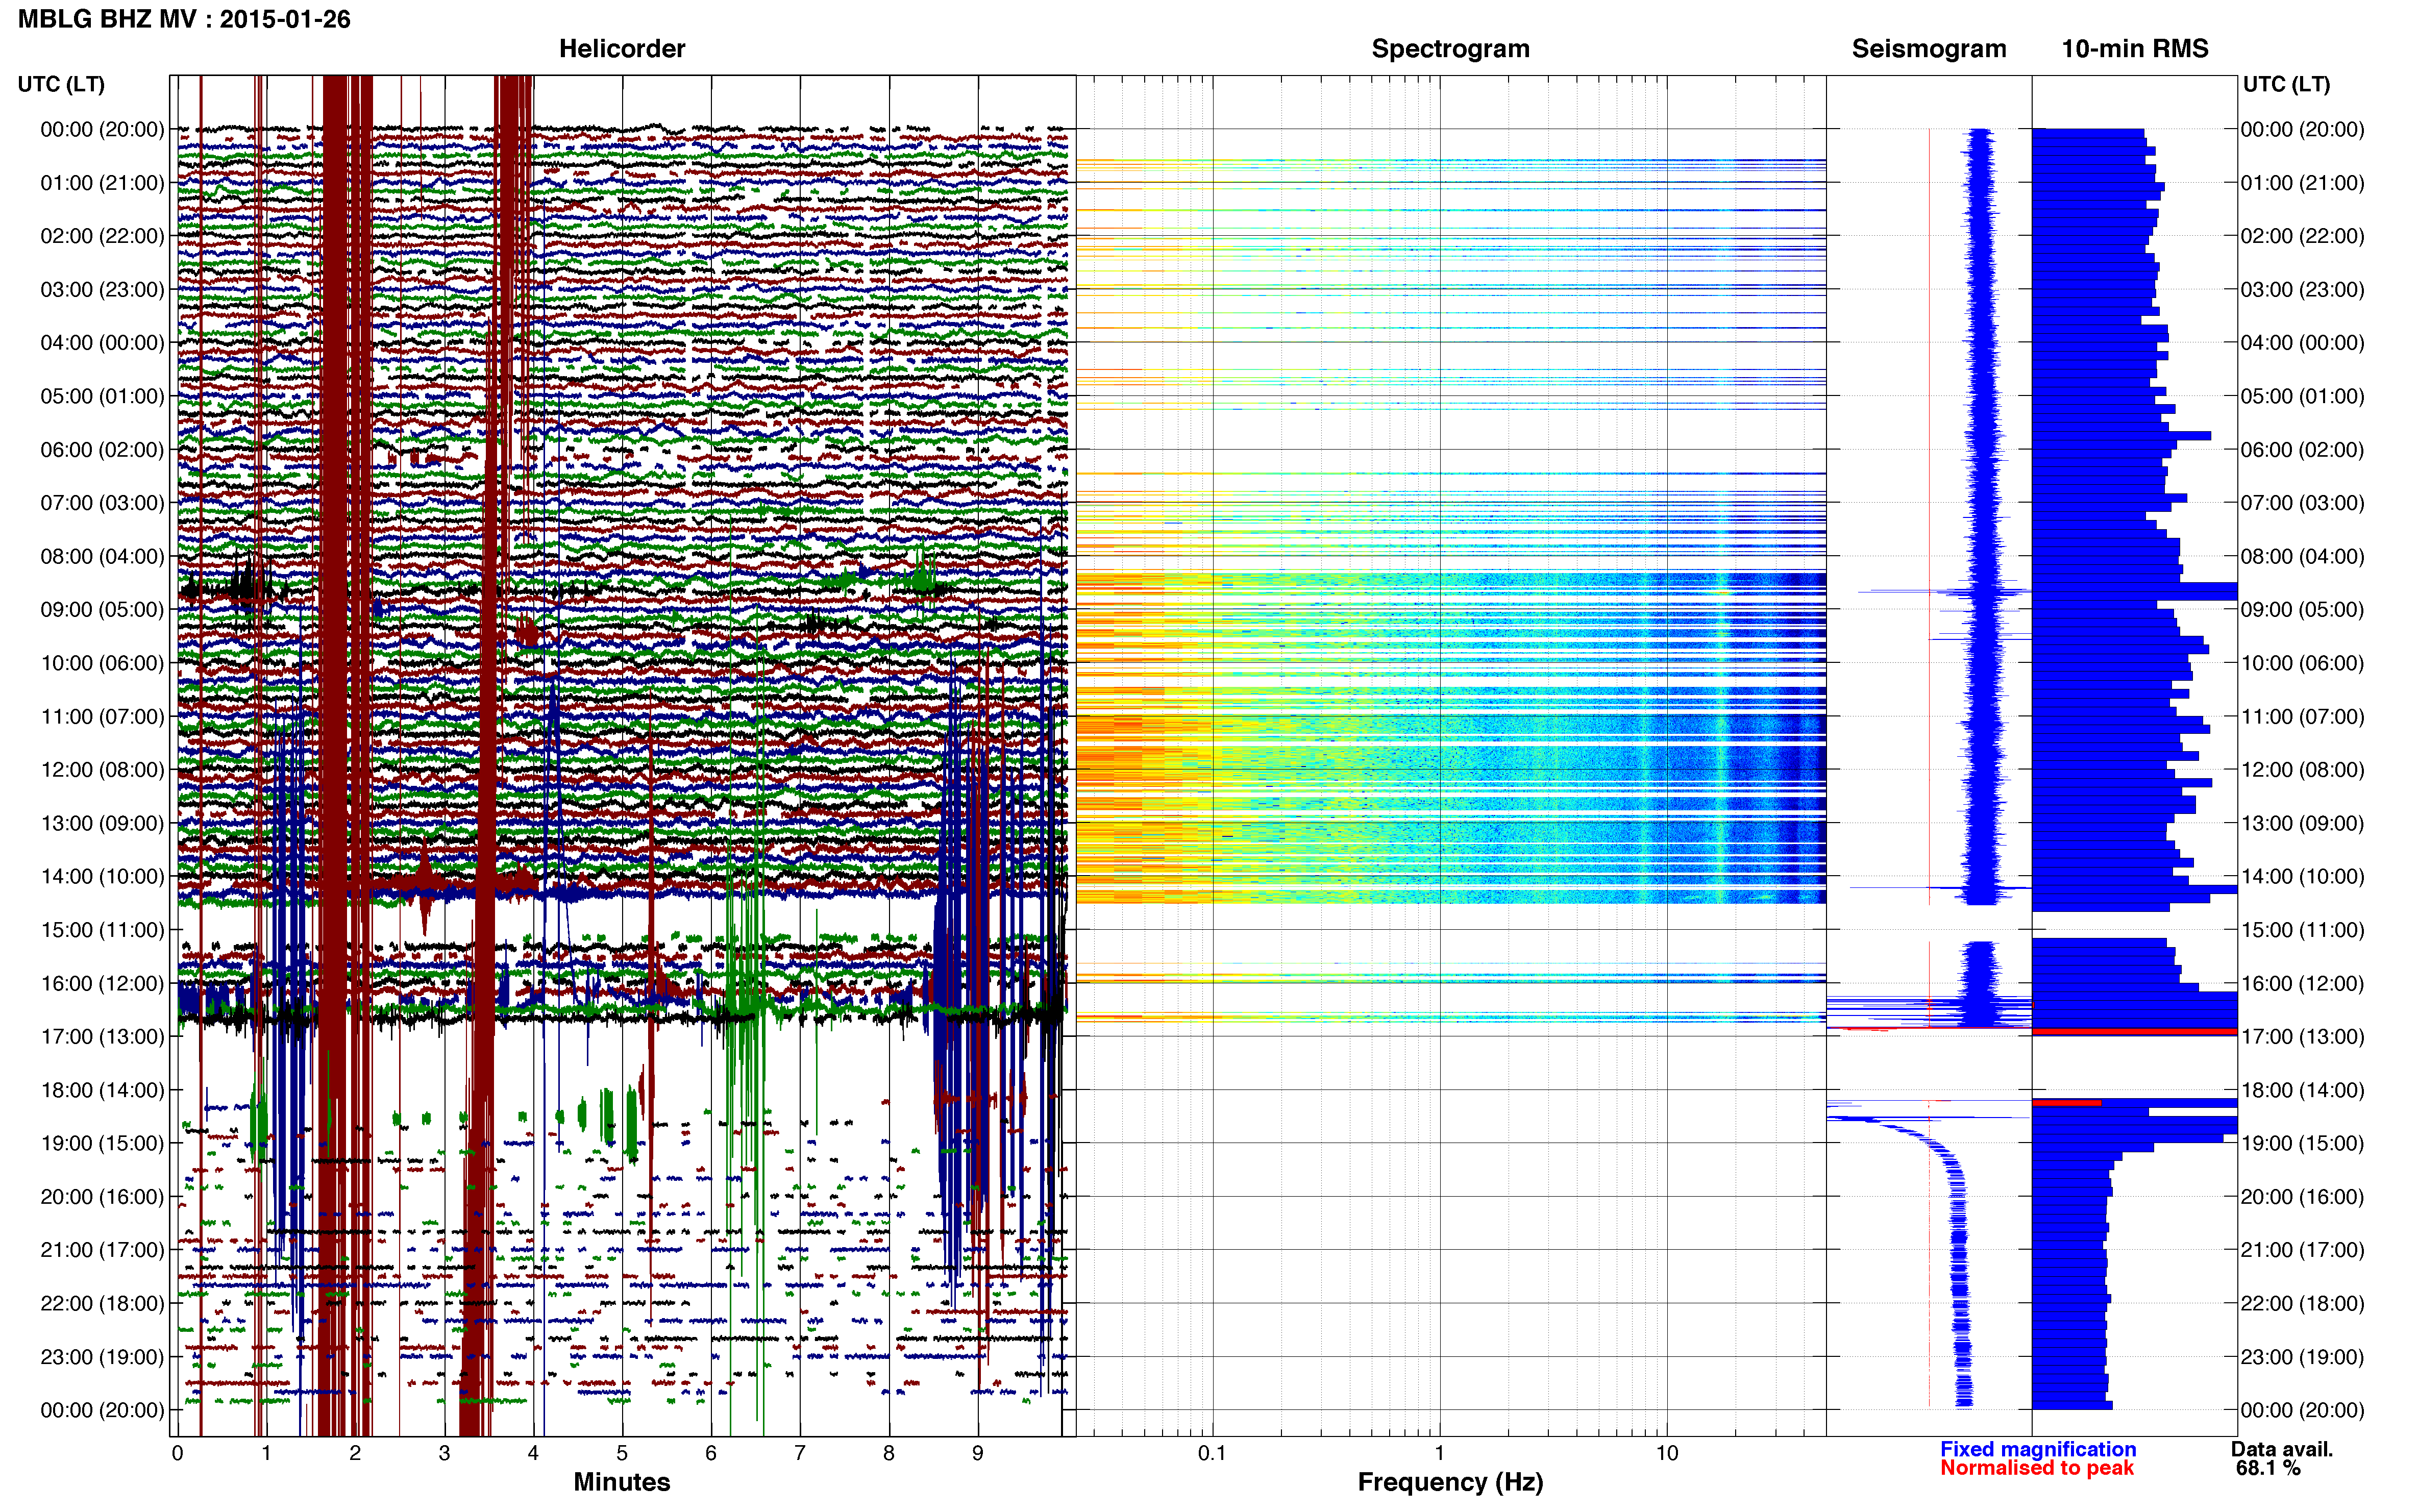
Task: Click the left '08:00 (04:00)' time label
Action: [x=102, y=556]
